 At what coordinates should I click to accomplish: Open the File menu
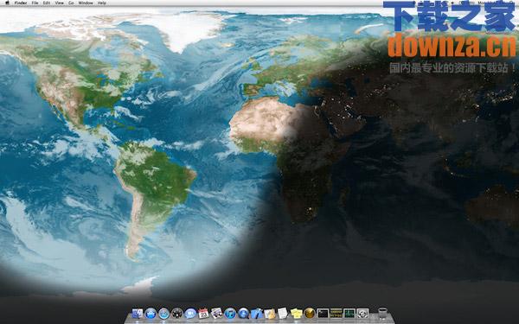click(35, 3)
